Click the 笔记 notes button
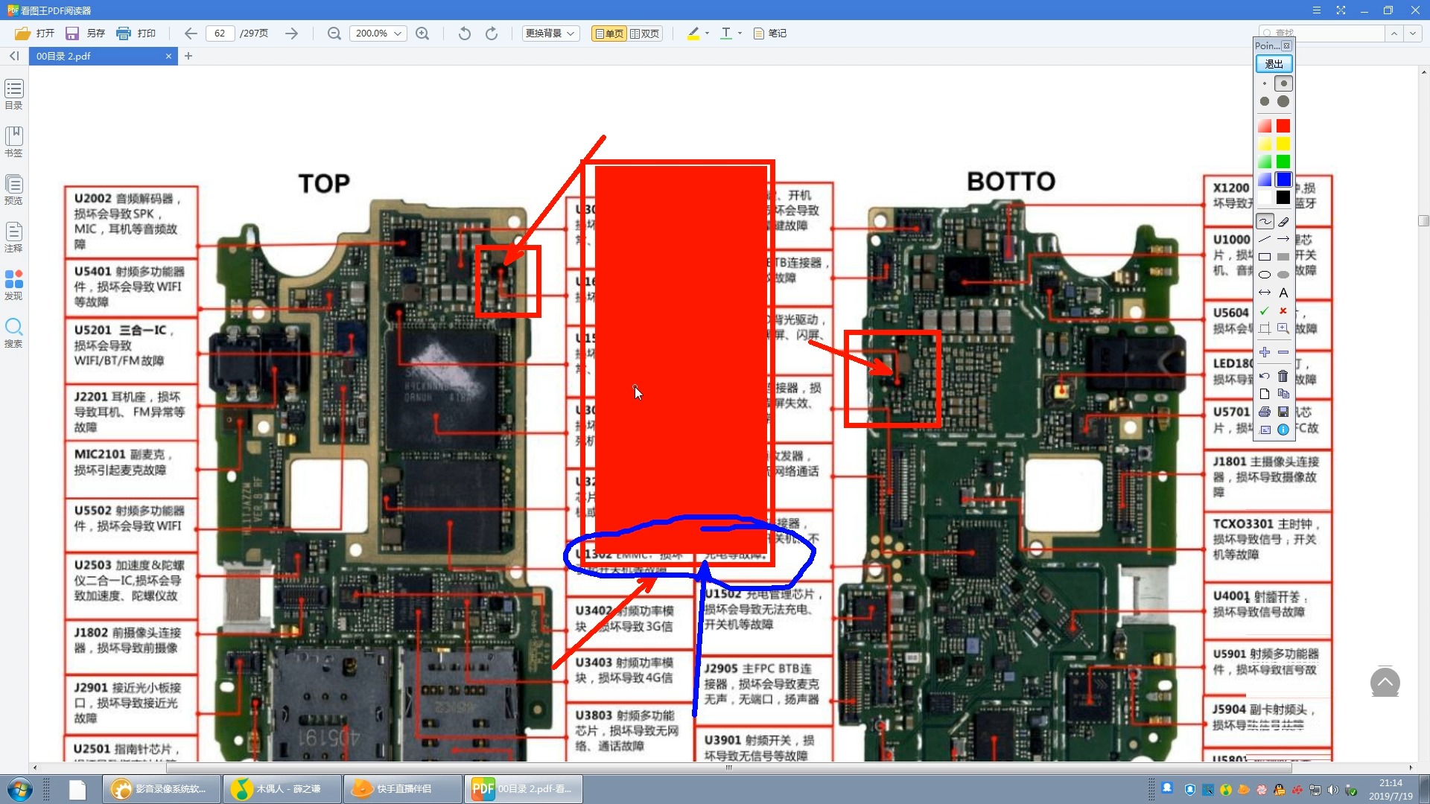 [770, 33]
